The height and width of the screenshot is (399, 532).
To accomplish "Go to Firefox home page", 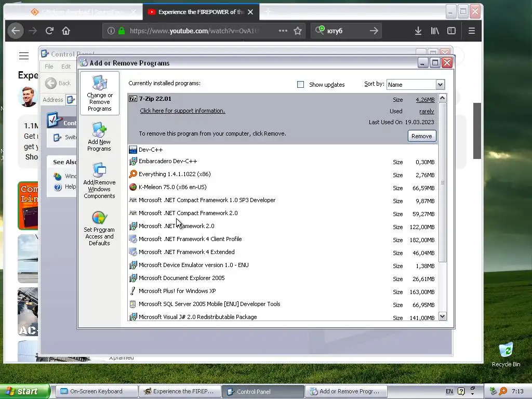I will click(x=66, y=31).
